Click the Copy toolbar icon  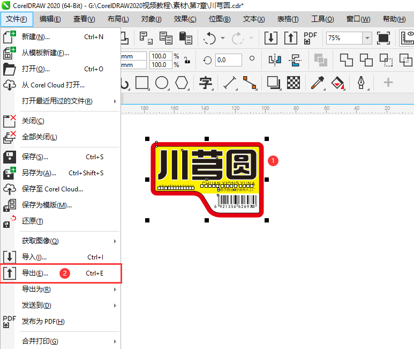point(166,38)
